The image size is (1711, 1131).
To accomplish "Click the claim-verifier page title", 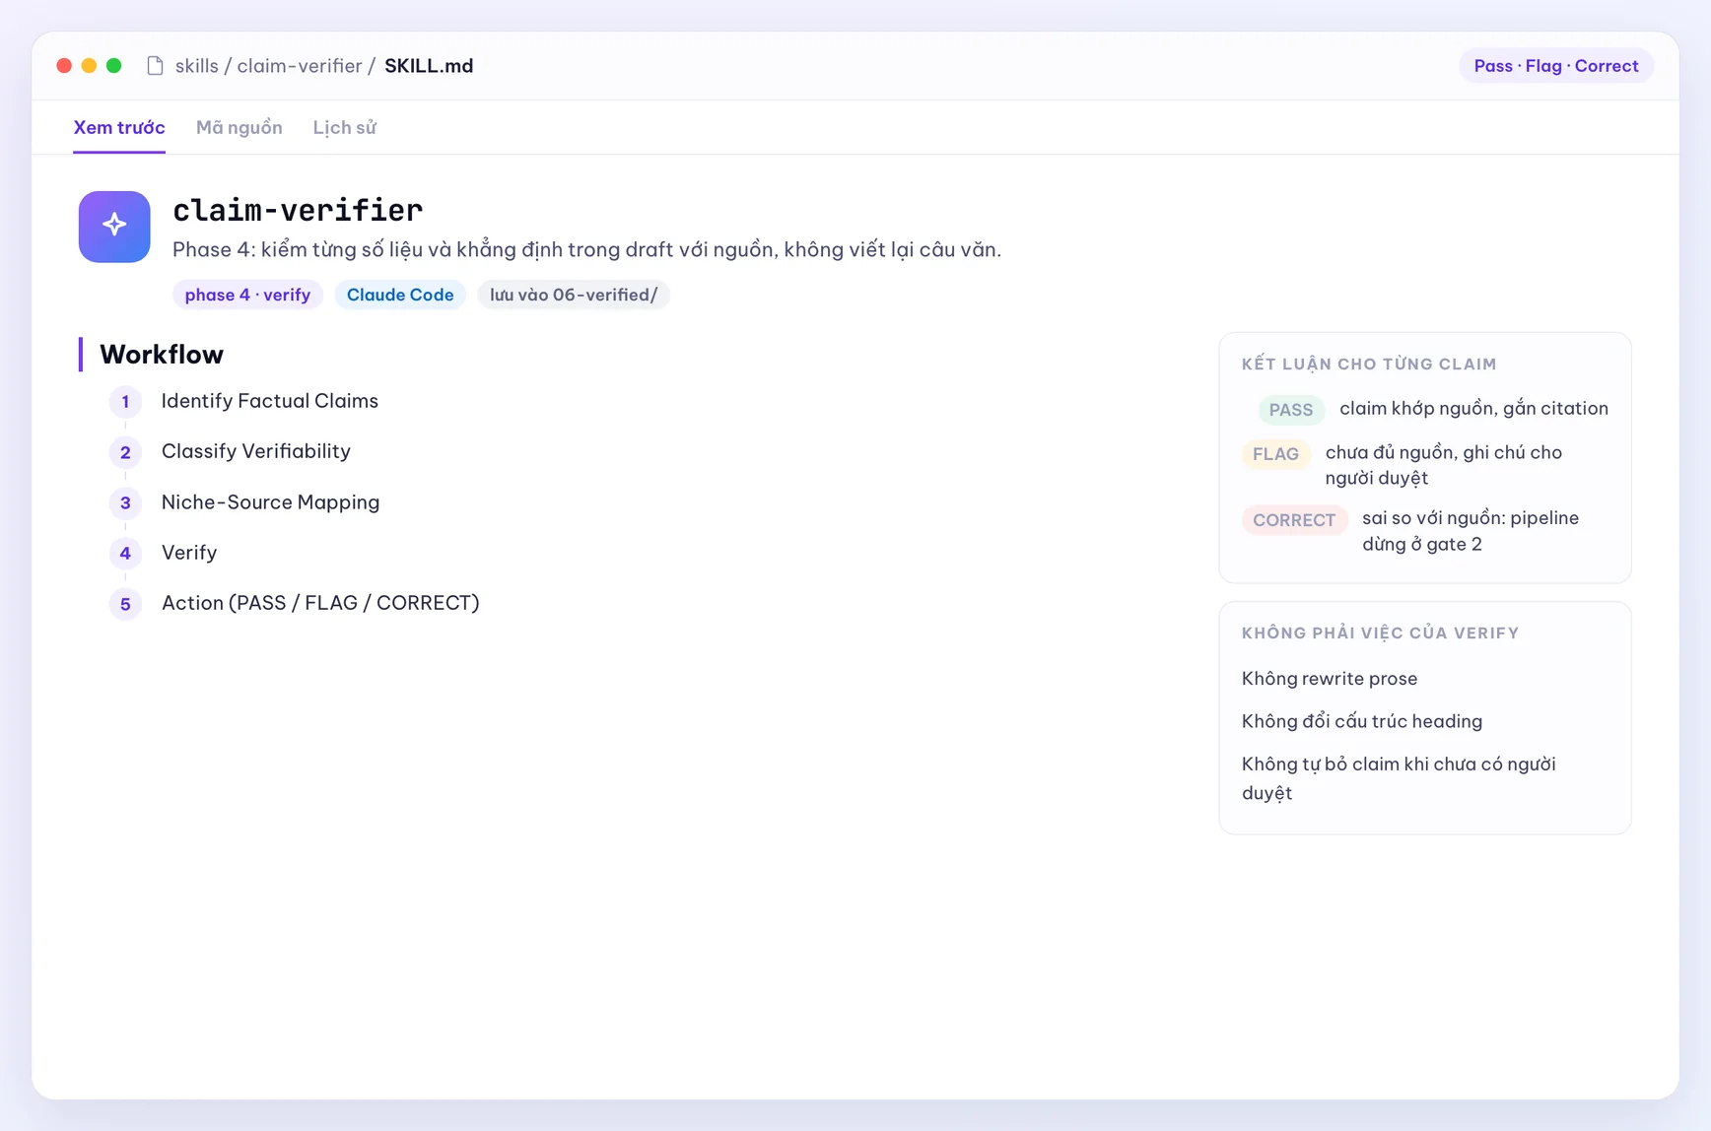I will pyautogui.click(x=298, y=210).
